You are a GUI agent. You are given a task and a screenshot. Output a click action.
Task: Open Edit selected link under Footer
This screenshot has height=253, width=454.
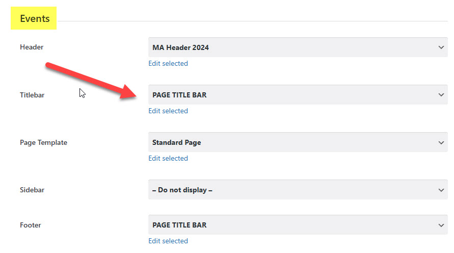point(168,241)
